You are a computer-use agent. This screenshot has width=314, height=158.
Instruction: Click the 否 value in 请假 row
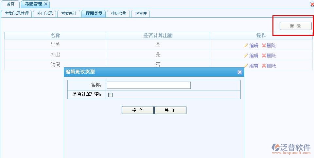point(158,65)
